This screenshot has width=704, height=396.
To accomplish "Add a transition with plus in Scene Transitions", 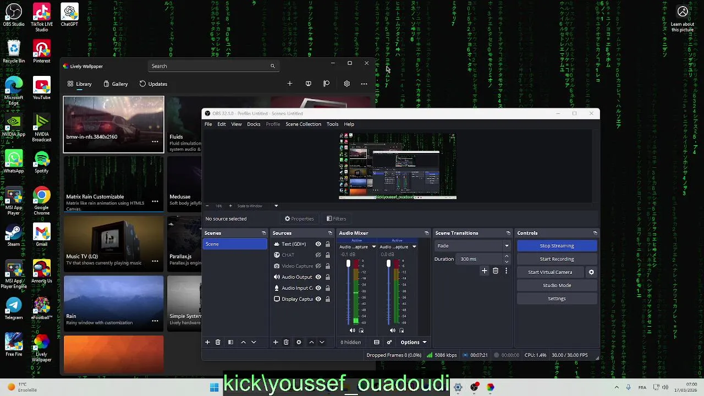I will [x=485, y=271].
